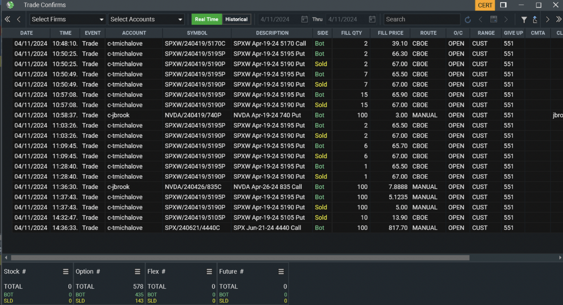
Task: Click the Flex summary hamburger menu
Action: click(x=209, y=272)
